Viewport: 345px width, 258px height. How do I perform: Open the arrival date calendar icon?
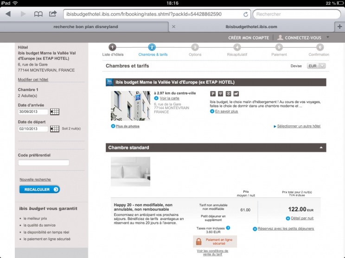point(55,111)
